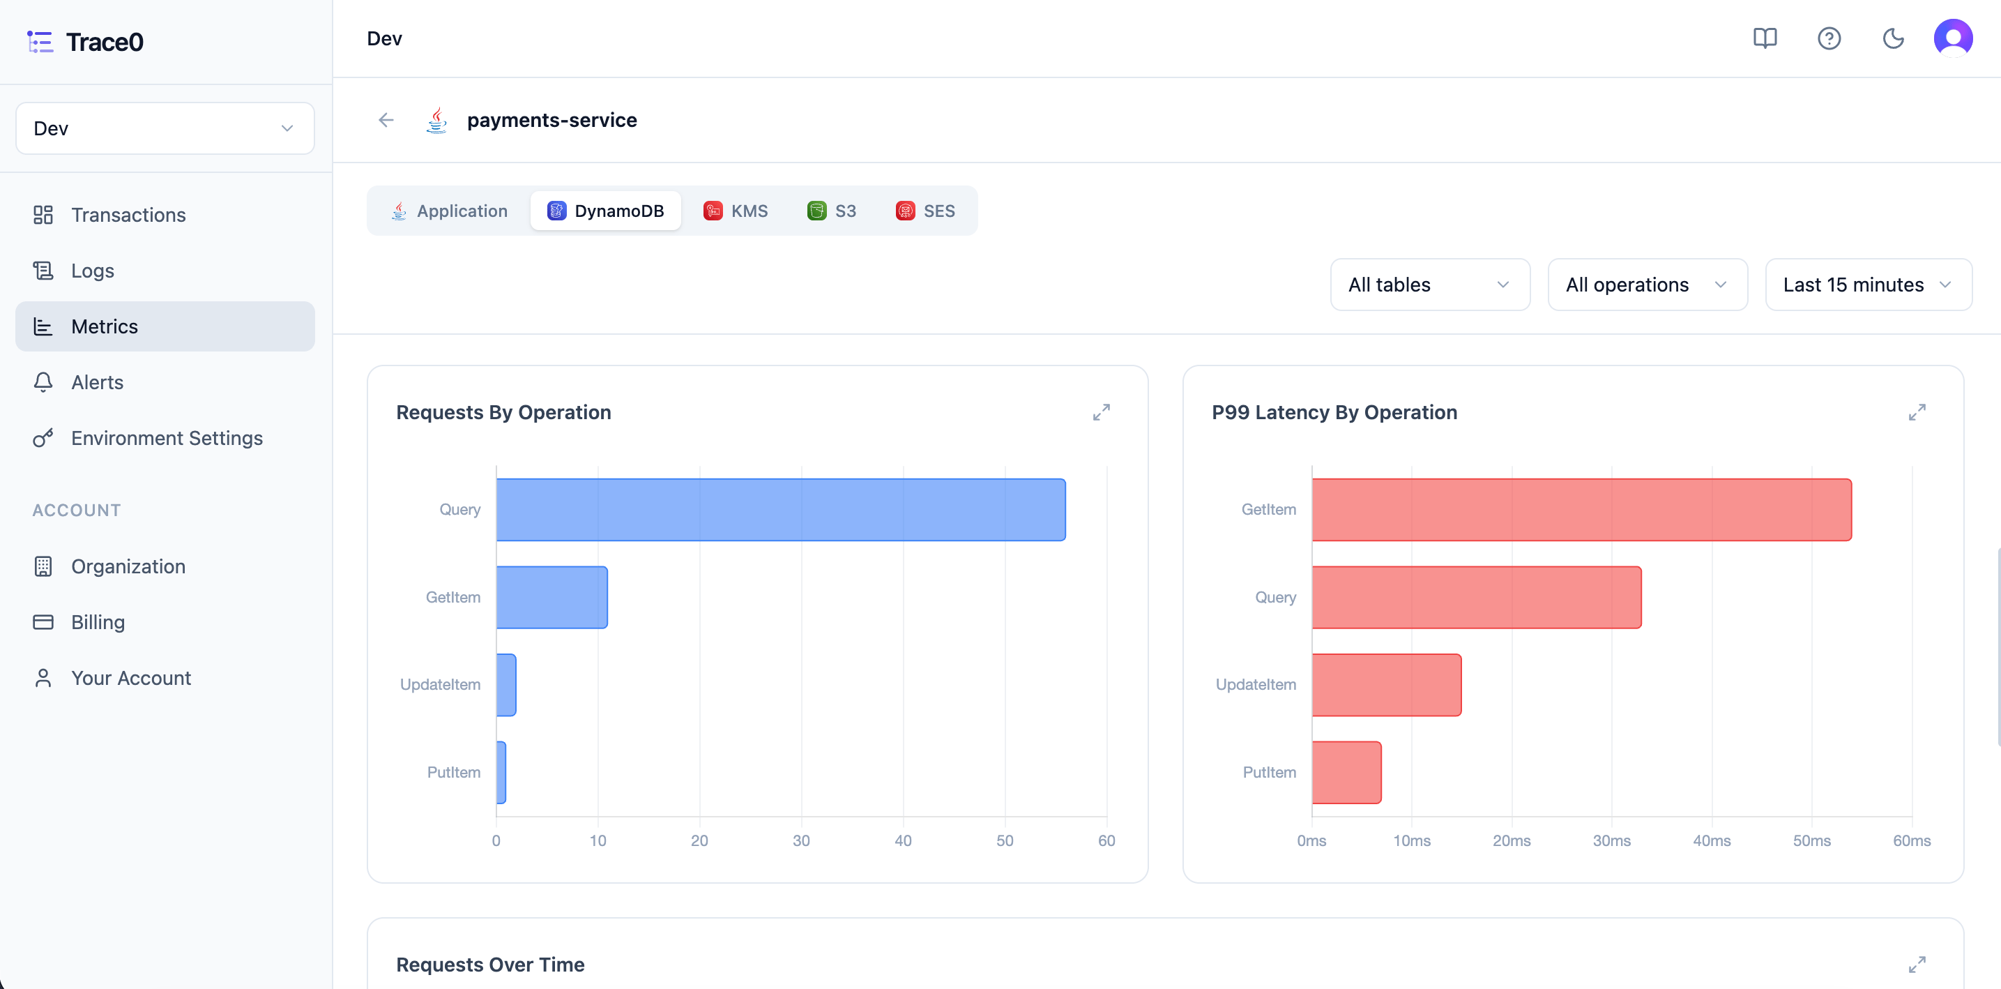Open the Organization page
Image resolution: width=2001 pixels, height=989 pixels.
[165, 566]
